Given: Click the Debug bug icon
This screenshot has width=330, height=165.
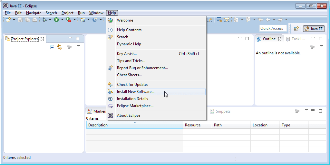Looking at the screenshot, I should (44, 20).
